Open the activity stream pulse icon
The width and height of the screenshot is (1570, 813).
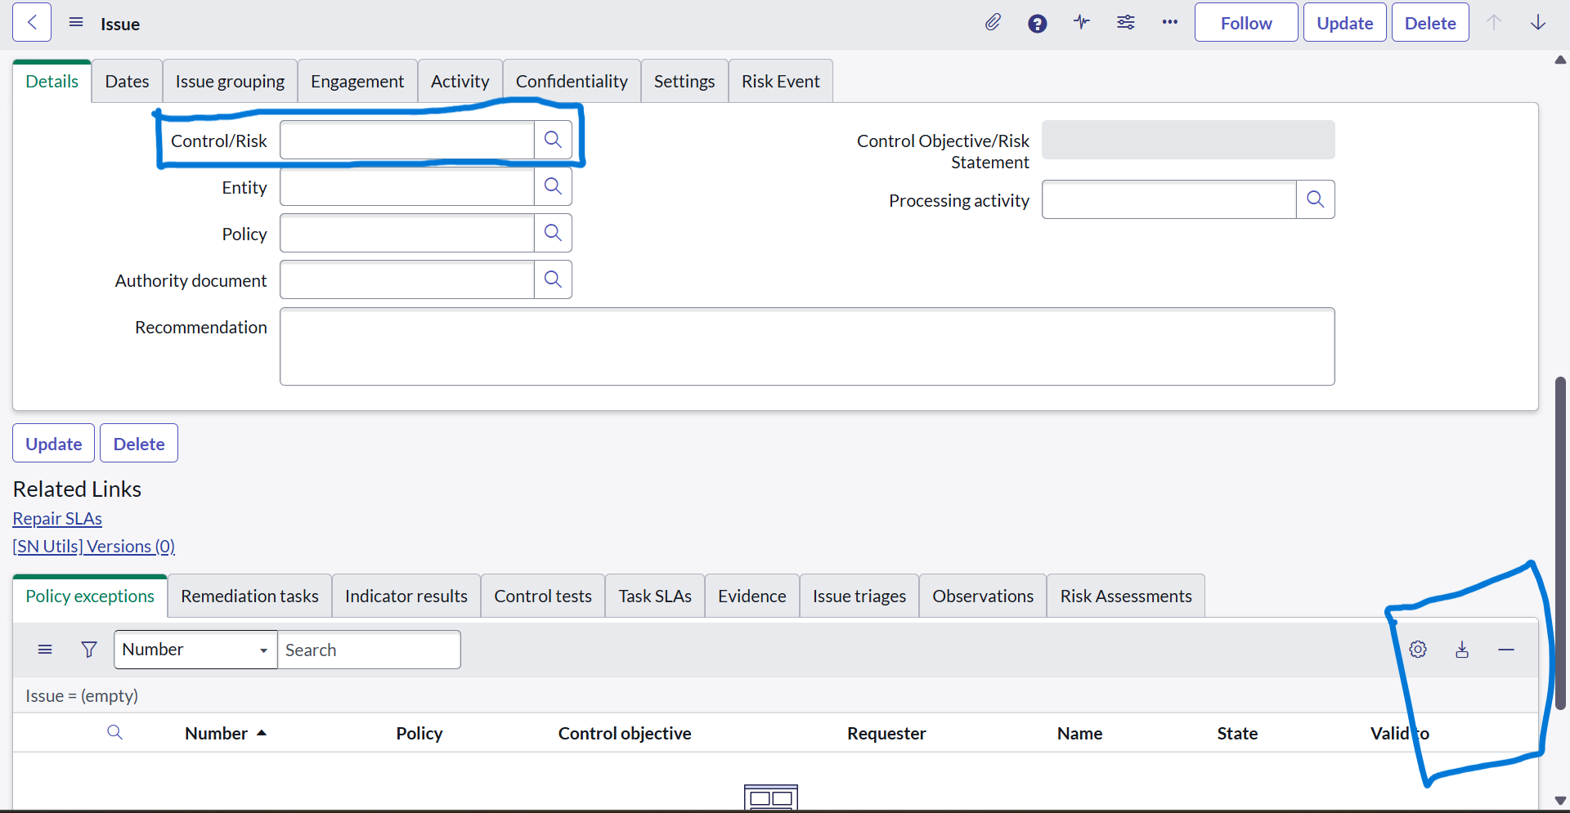[x=1082, y=23]
